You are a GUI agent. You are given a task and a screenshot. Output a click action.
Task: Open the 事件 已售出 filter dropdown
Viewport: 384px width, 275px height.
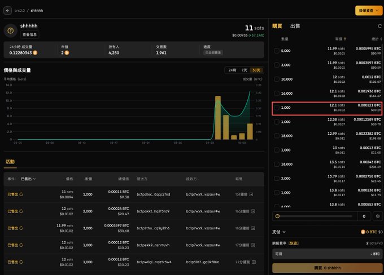(x=28, y=179)
